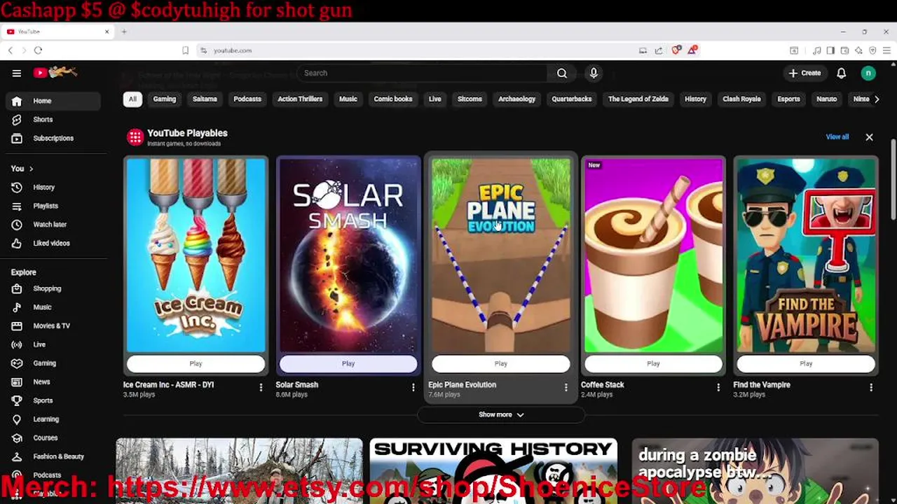Image resolution: width=897 pixels, height=504 pixels.
Task: Click the YouTube logo
Action: 55,72
